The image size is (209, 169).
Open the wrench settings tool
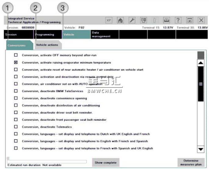[x=132, y=20]
